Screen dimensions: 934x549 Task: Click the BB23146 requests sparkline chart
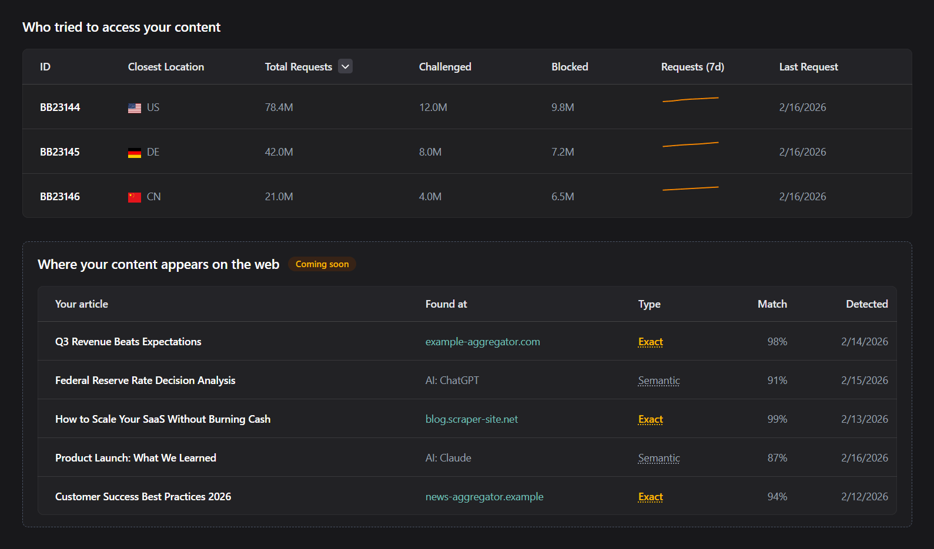click(690, 189)
